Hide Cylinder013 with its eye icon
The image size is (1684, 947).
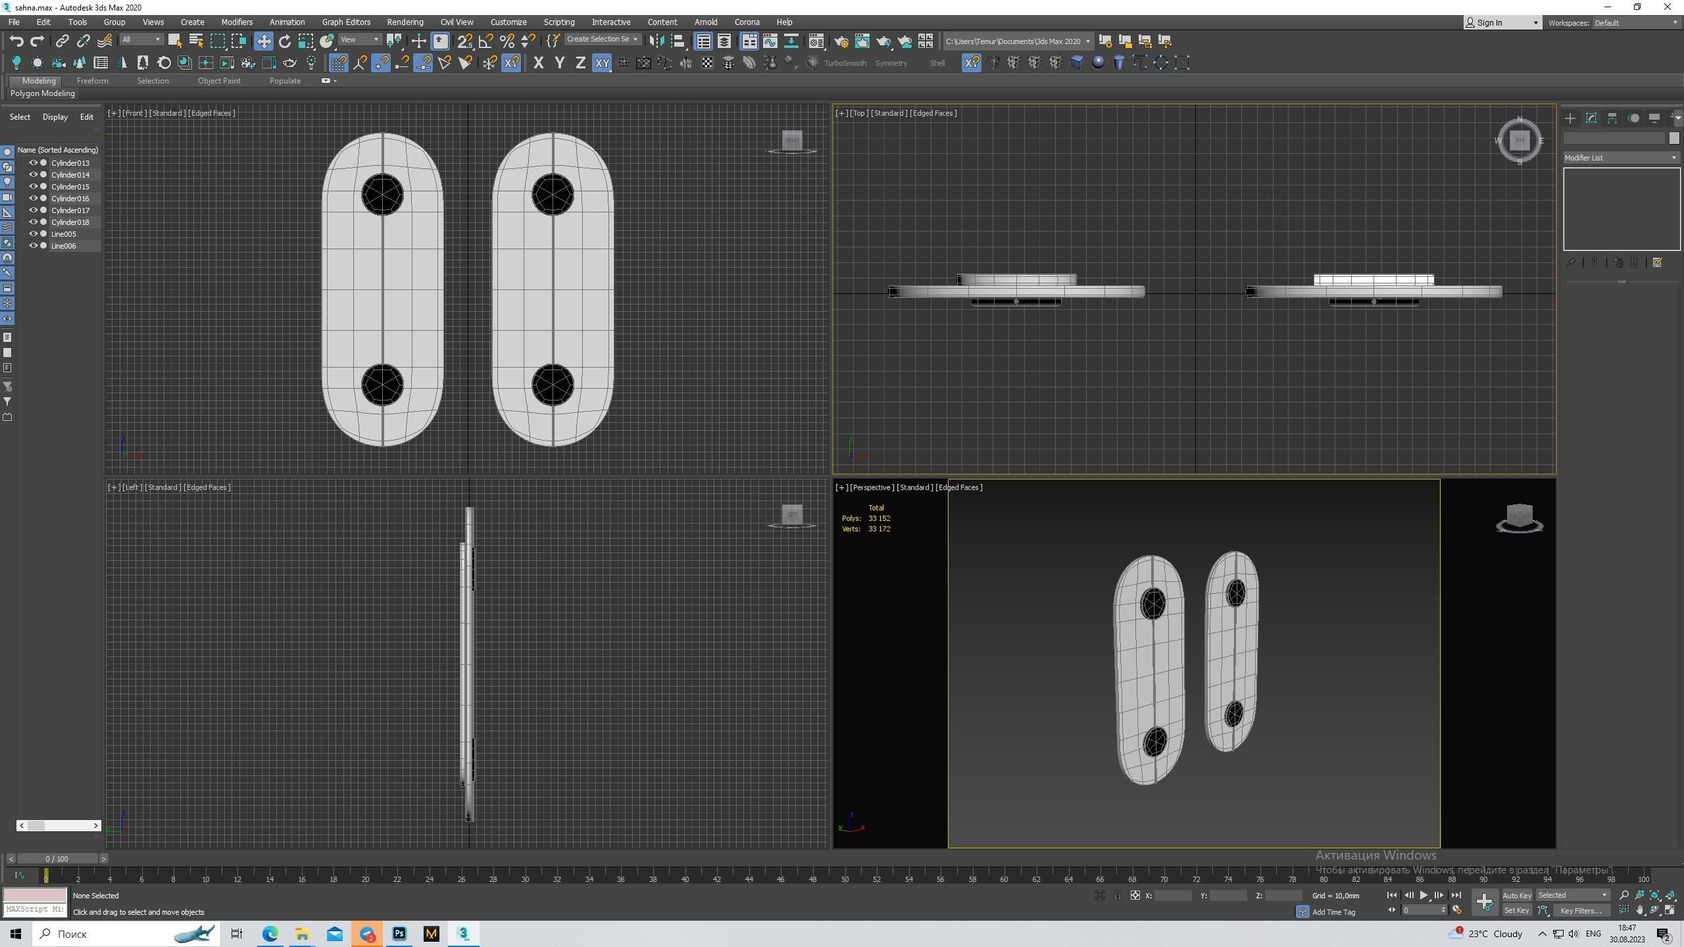coord(33,163)
